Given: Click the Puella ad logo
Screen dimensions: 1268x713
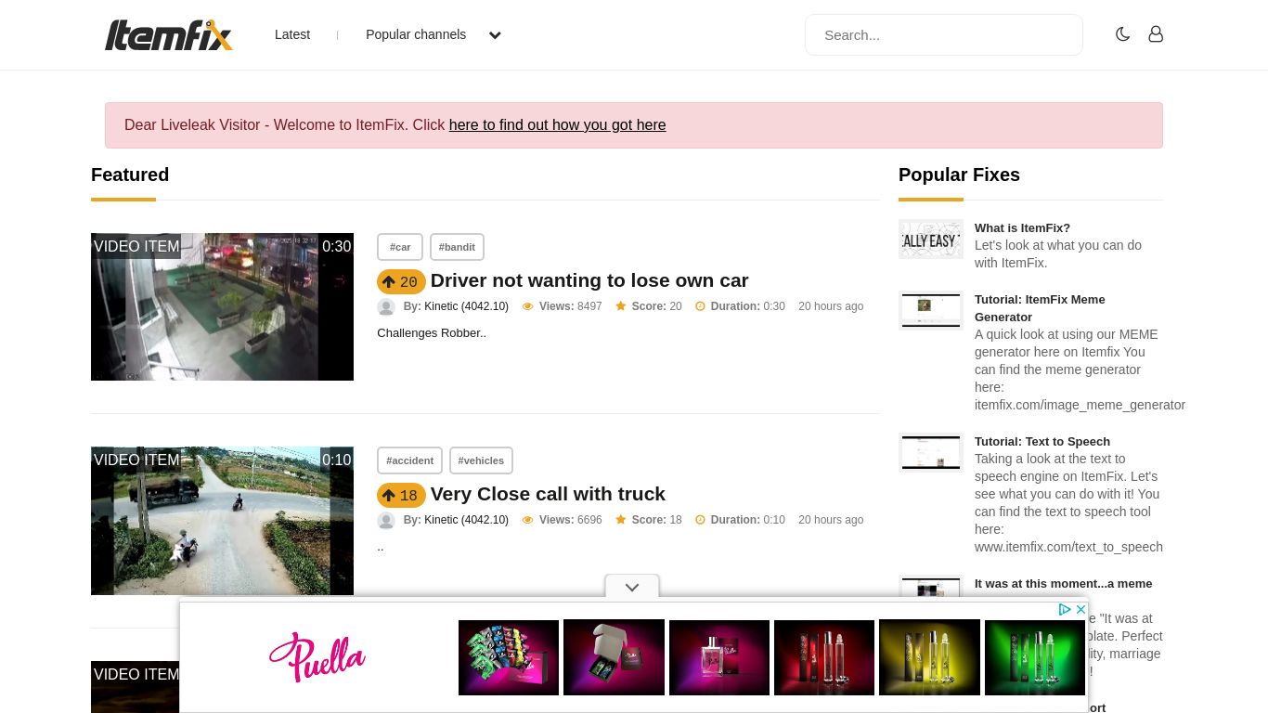Looking at the screenshot, I should click(x=317, y=656).
